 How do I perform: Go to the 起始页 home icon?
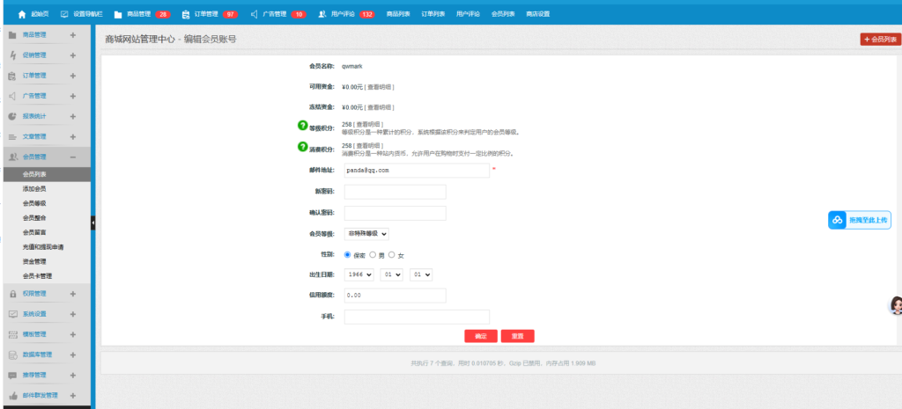[x=22, y=14]
